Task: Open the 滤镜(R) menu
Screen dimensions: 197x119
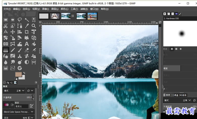Action: [x=84, y=9]
